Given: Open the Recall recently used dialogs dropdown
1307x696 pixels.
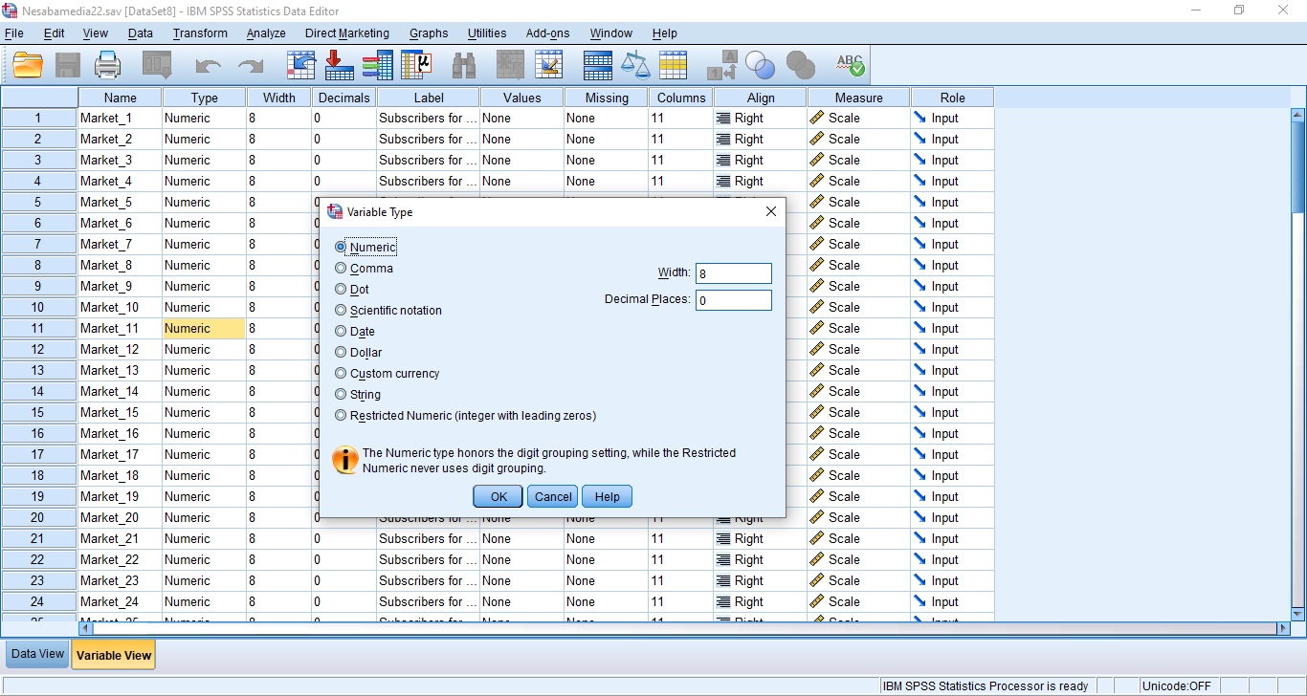Looking at the screenshot, I should click(157, 65).
